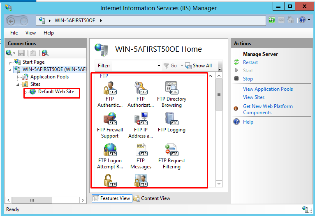Click the back navigation arrow

point(11,21)
